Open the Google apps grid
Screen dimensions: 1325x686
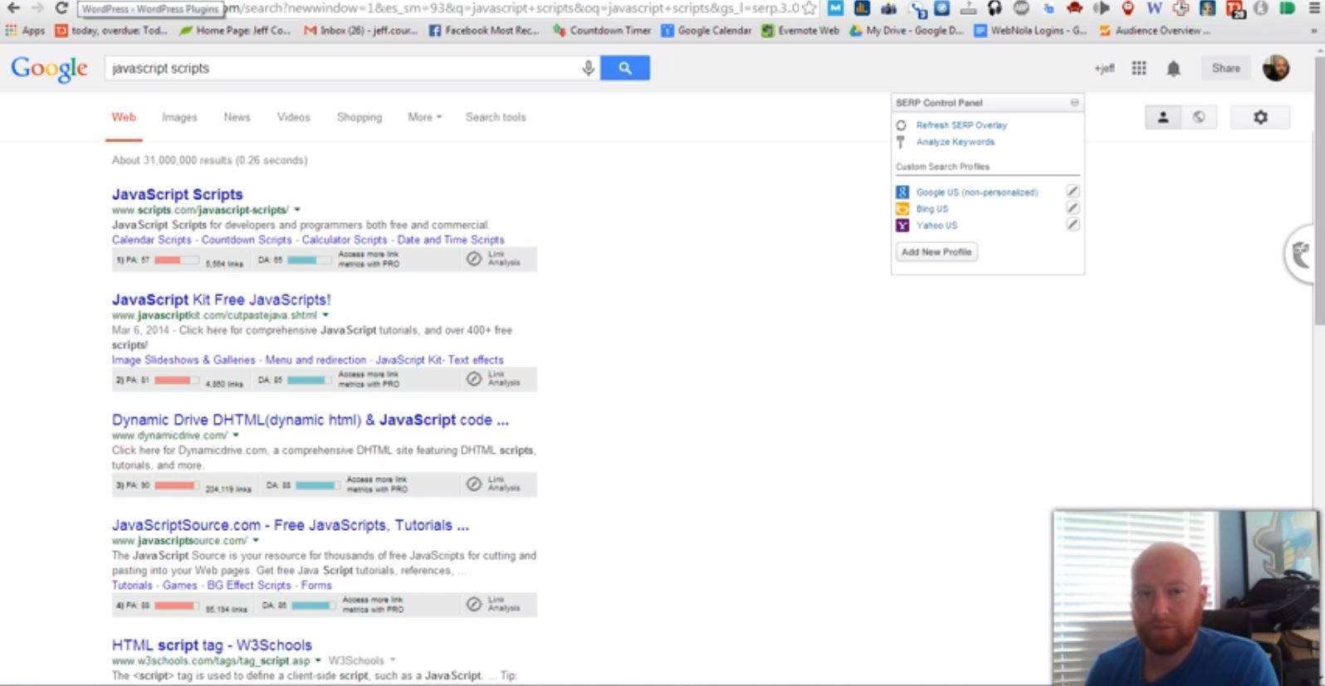tap(1139, 69)
